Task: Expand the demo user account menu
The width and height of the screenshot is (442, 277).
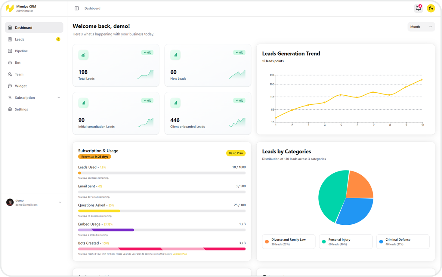Action: (x=60, y=202)
